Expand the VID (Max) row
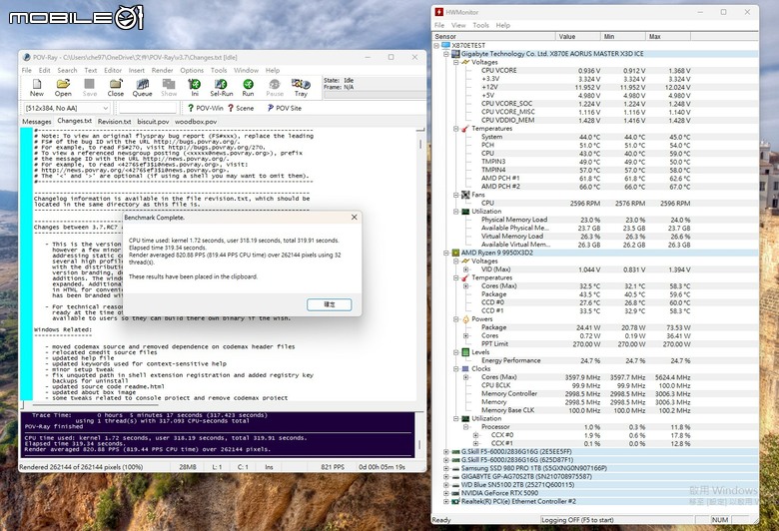 pos(466,269)
